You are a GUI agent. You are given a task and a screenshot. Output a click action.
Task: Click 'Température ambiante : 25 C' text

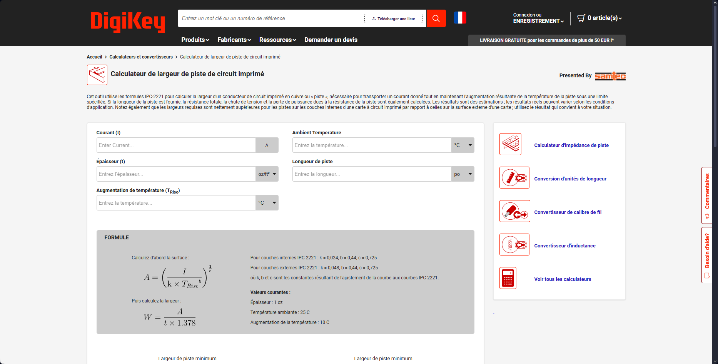pos(280,312)
